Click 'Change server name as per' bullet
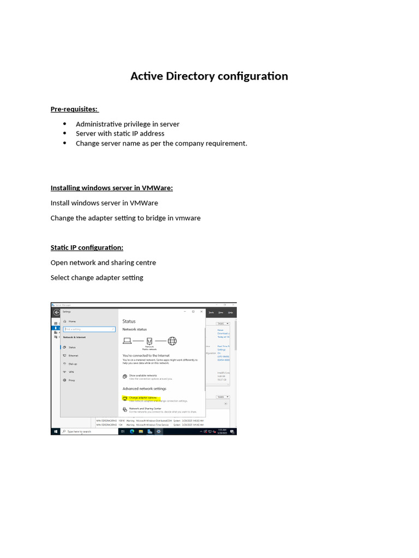Image resolution: width=419 pixels, height=558 pixels. (161, 143)
